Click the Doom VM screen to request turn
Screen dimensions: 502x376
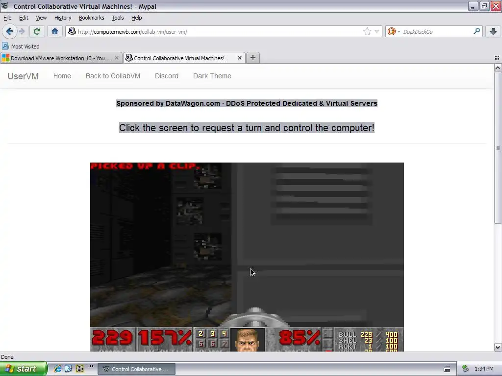coord(247,257)
